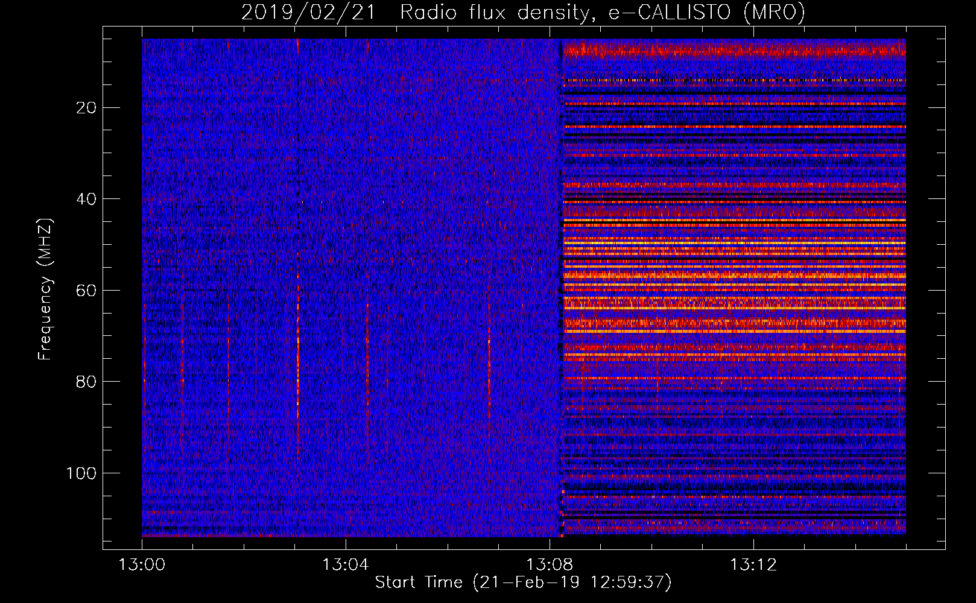Click the y-axis tick label '20'

(86, 108)
